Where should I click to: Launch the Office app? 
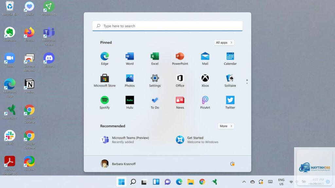point(180,80)
